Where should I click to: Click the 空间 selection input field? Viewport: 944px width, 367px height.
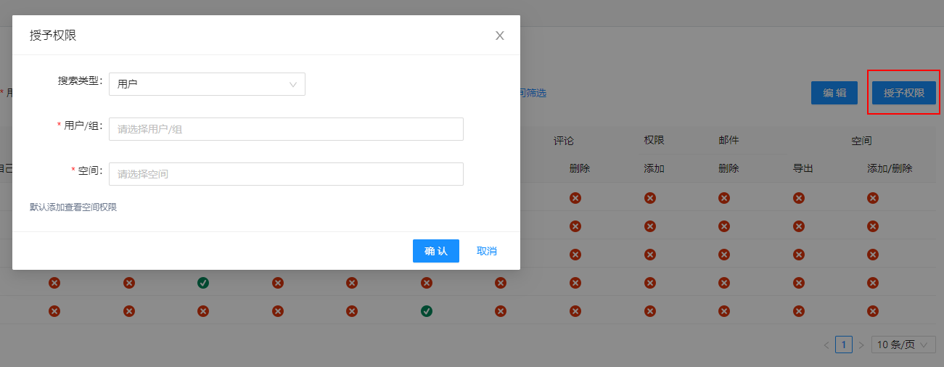[286, 174]
